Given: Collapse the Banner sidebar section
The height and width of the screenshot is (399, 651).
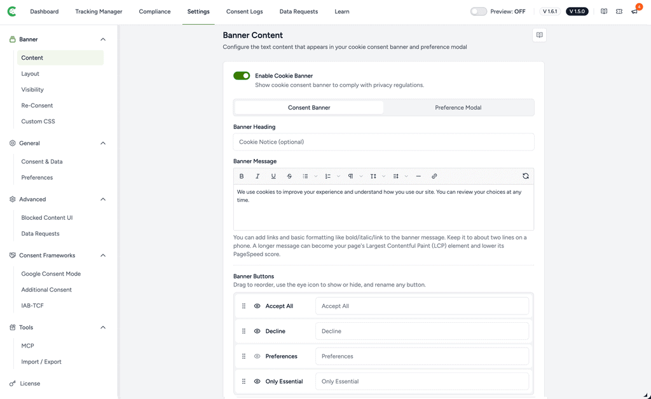Looking at the screenshot, I should tap(103, 39).
